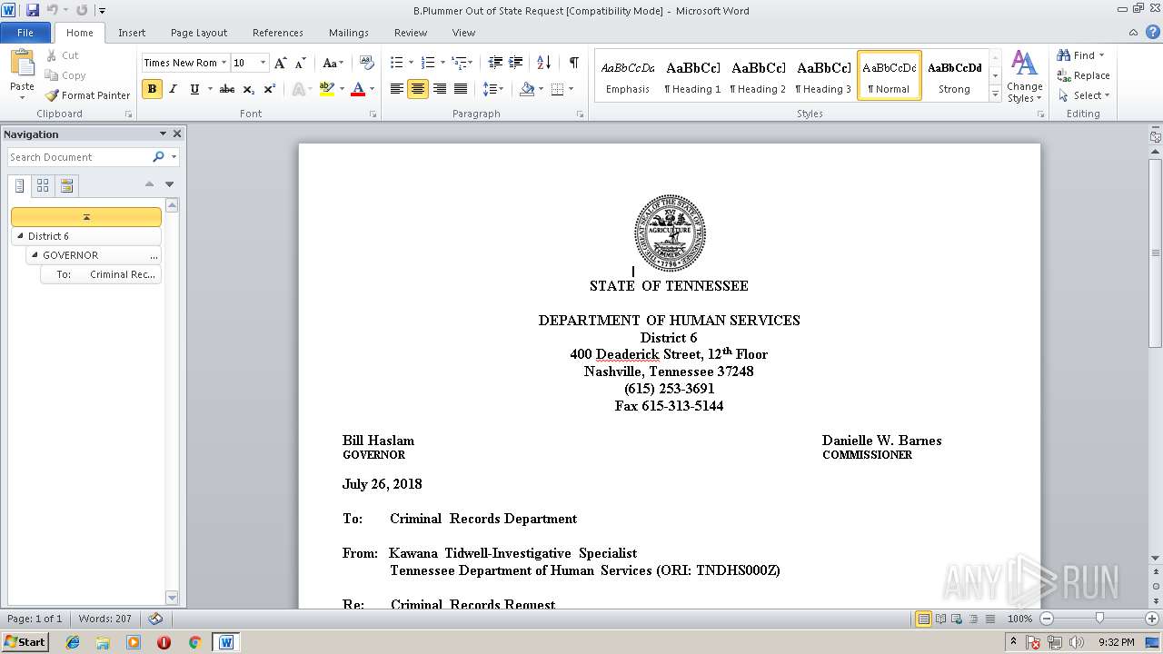Click the Clear Formatting icon
The height and width of the screenshot is (654, 1163).
click(x=367, y=63)
